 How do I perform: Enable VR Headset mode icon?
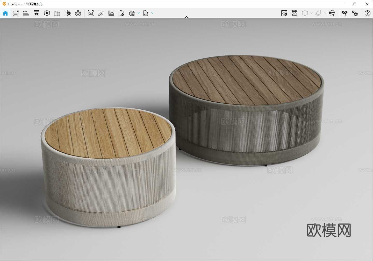(332, 13)
